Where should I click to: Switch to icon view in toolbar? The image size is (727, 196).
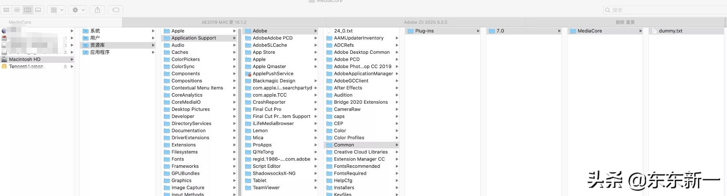click(7, 10)
